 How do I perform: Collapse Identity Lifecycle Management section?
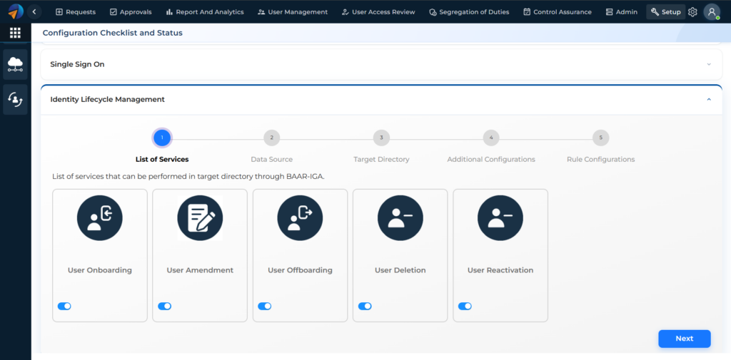coord(709,99)
